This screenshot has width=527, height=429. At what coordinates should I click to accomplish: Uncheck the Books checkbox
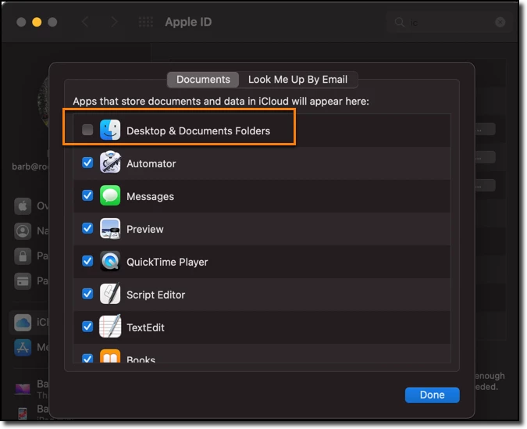(87, 358)
